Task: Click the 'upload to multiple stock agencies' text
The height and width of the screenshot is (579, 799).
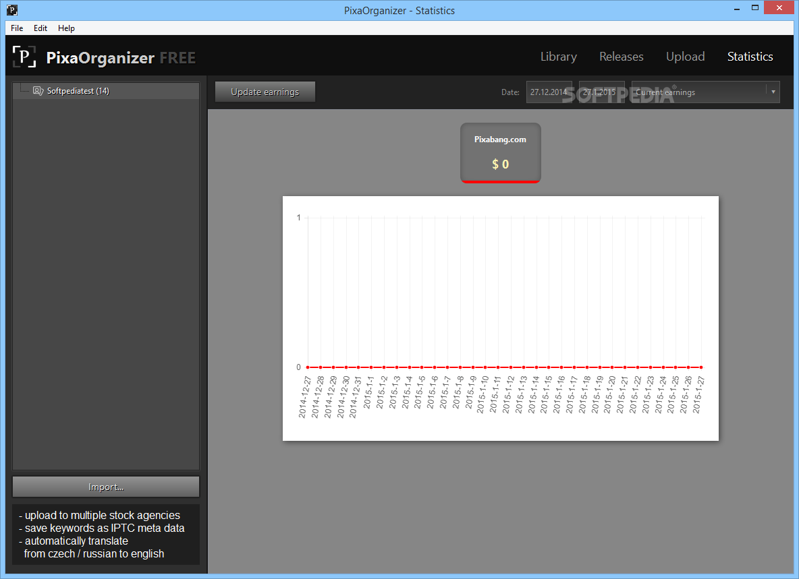Action: [103, 516]
